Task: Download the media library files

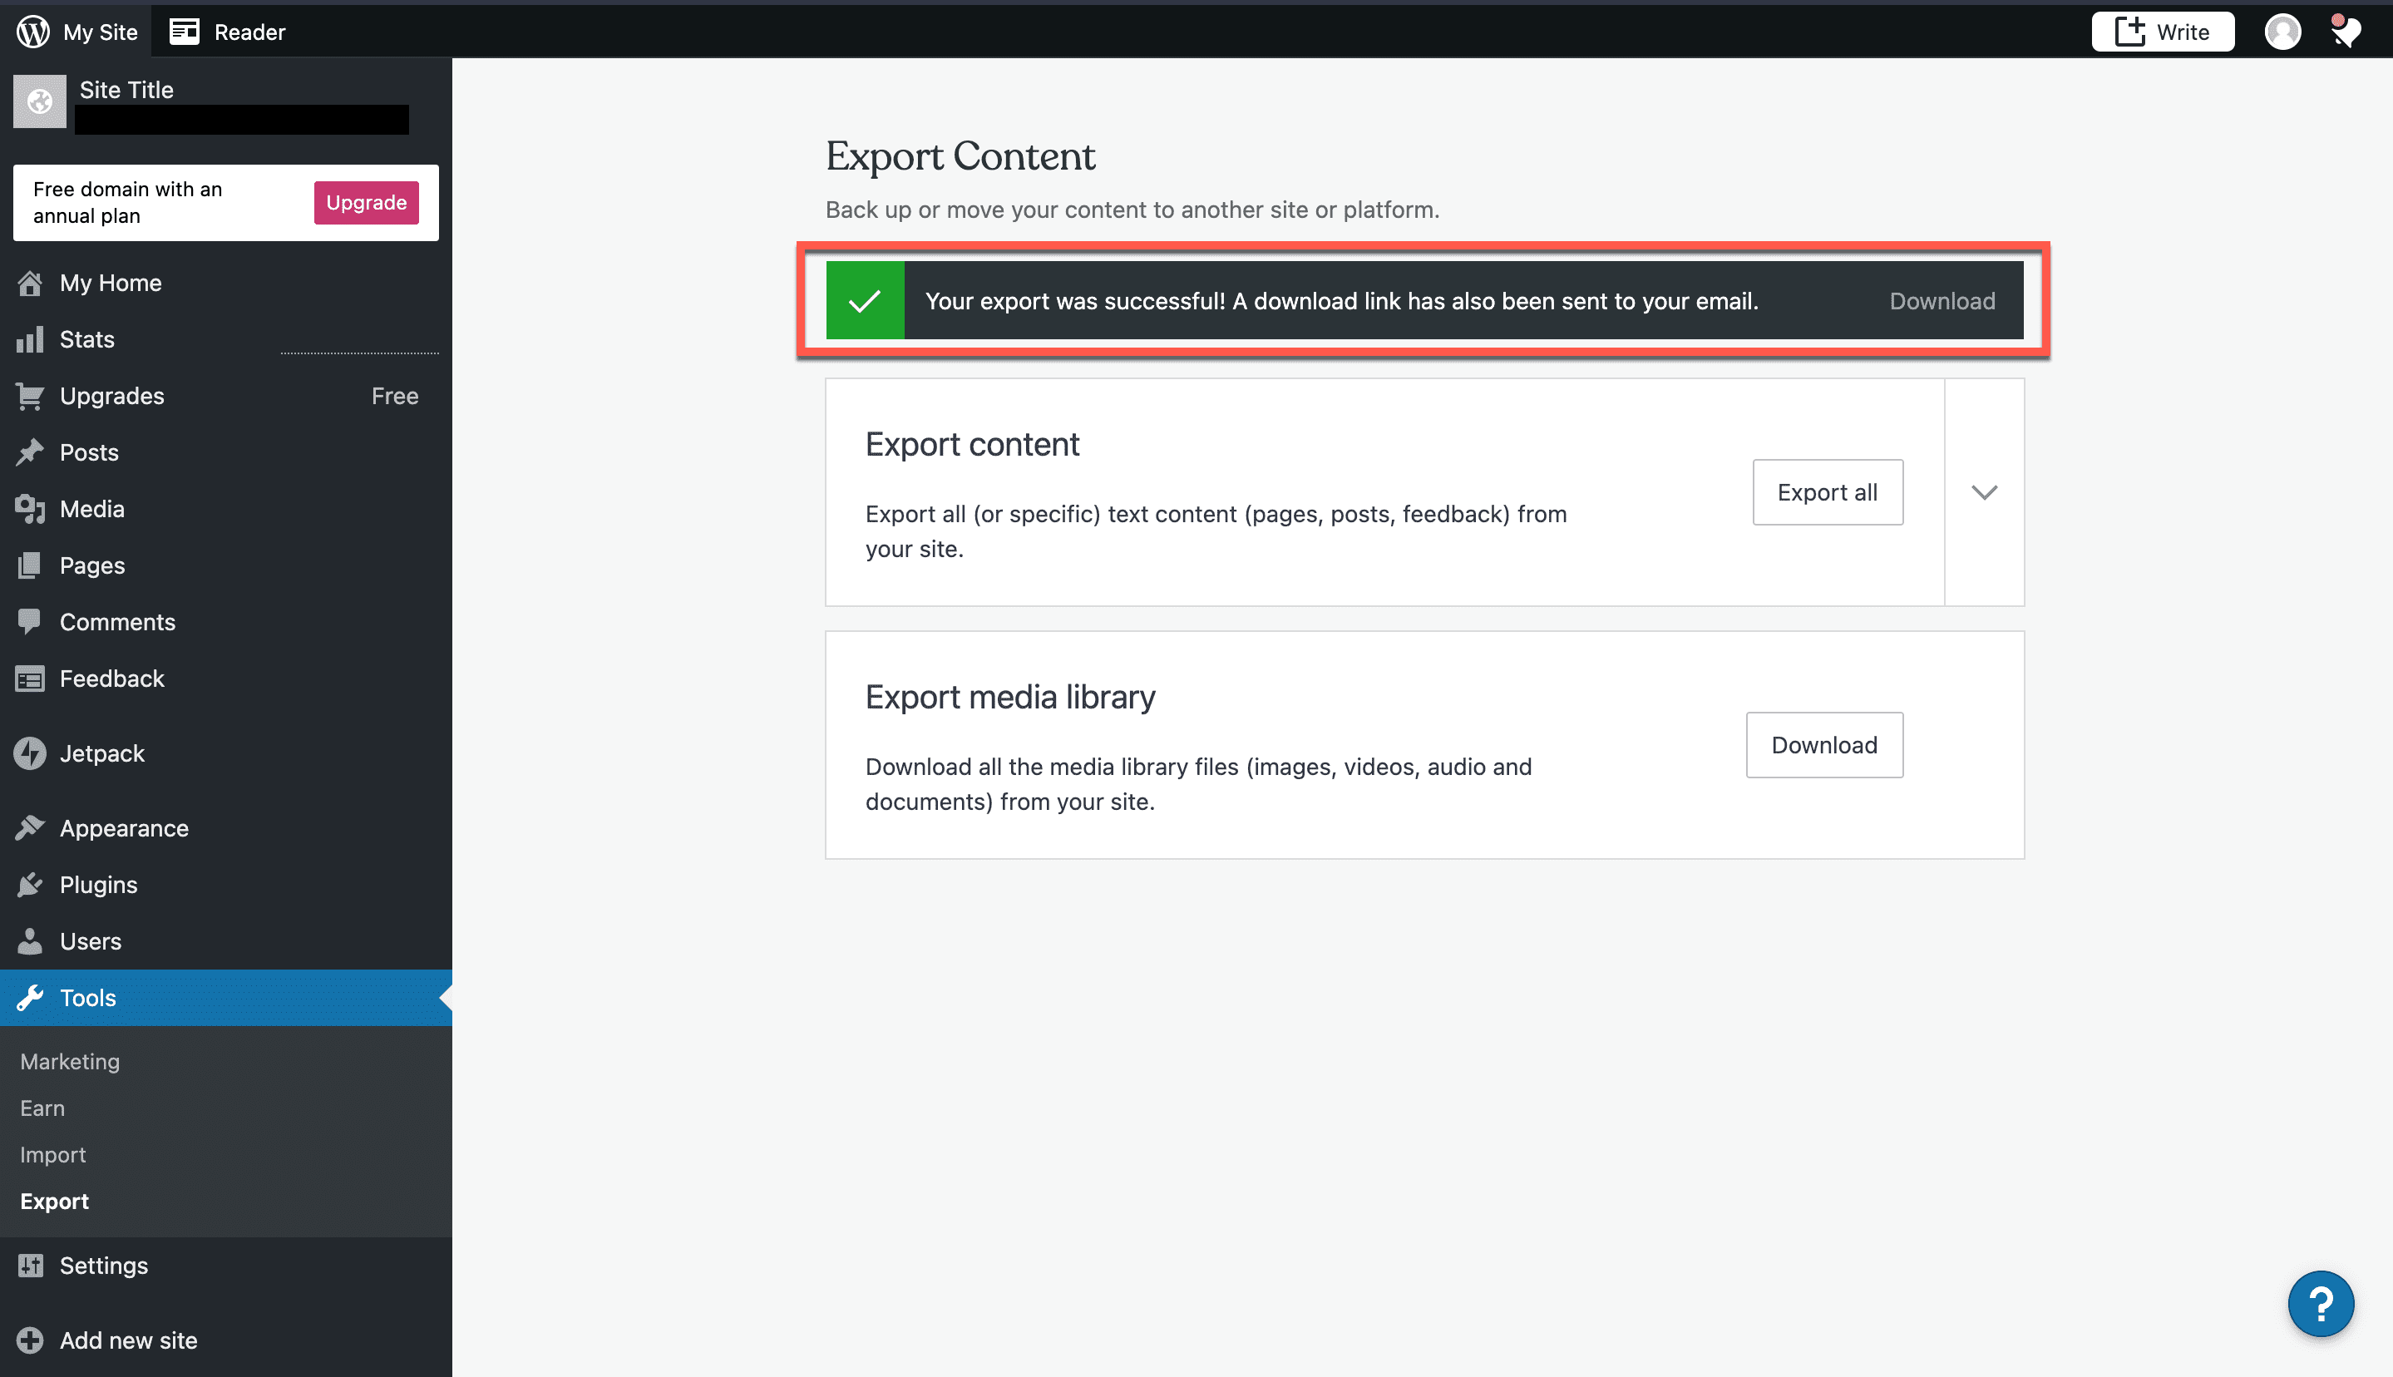Action: pos(1823,745)
